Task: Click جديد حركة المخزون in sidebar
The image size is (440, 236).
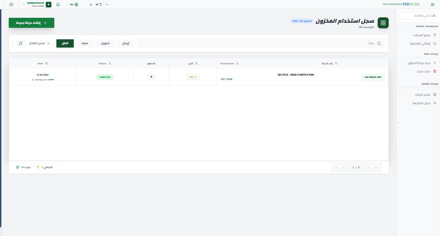Action: (x=422, y=63)
